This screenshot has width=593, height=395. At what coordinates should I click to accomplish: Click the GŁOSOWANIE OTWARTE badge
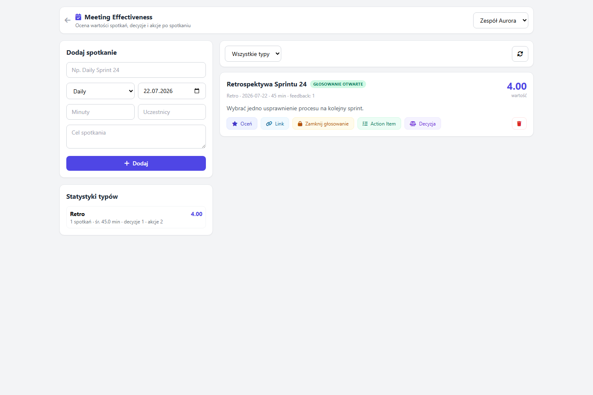pos(338,84)
